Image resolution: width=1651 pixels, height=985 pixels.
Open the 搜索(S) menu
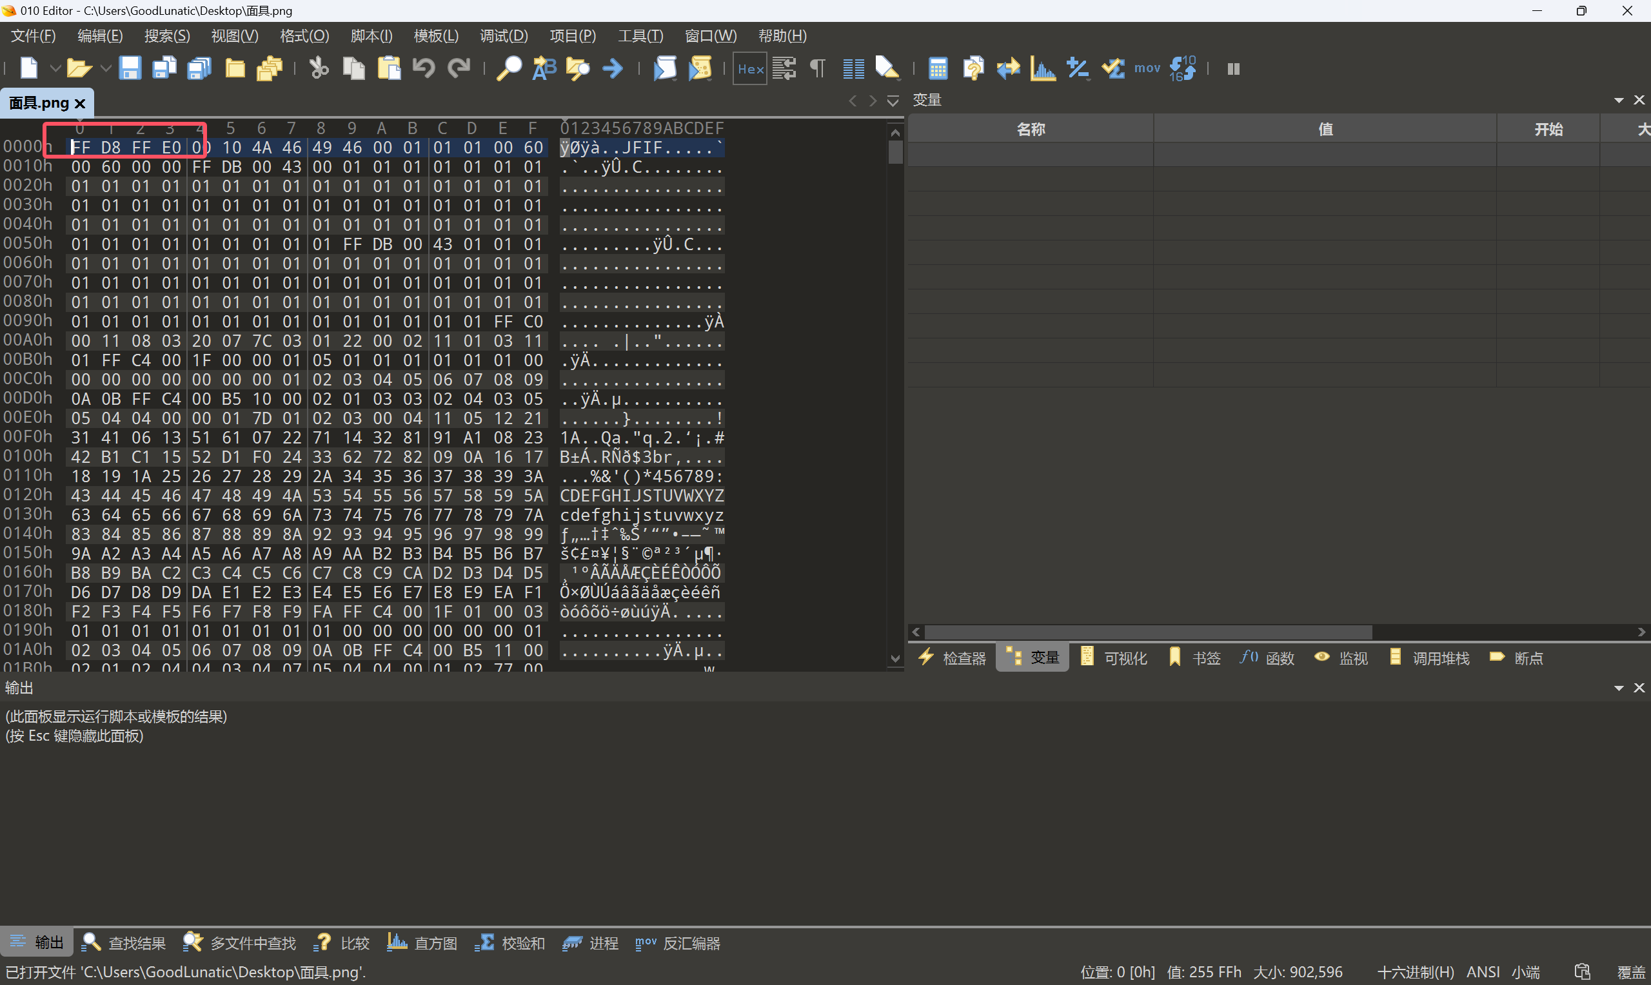pos(167,36)
